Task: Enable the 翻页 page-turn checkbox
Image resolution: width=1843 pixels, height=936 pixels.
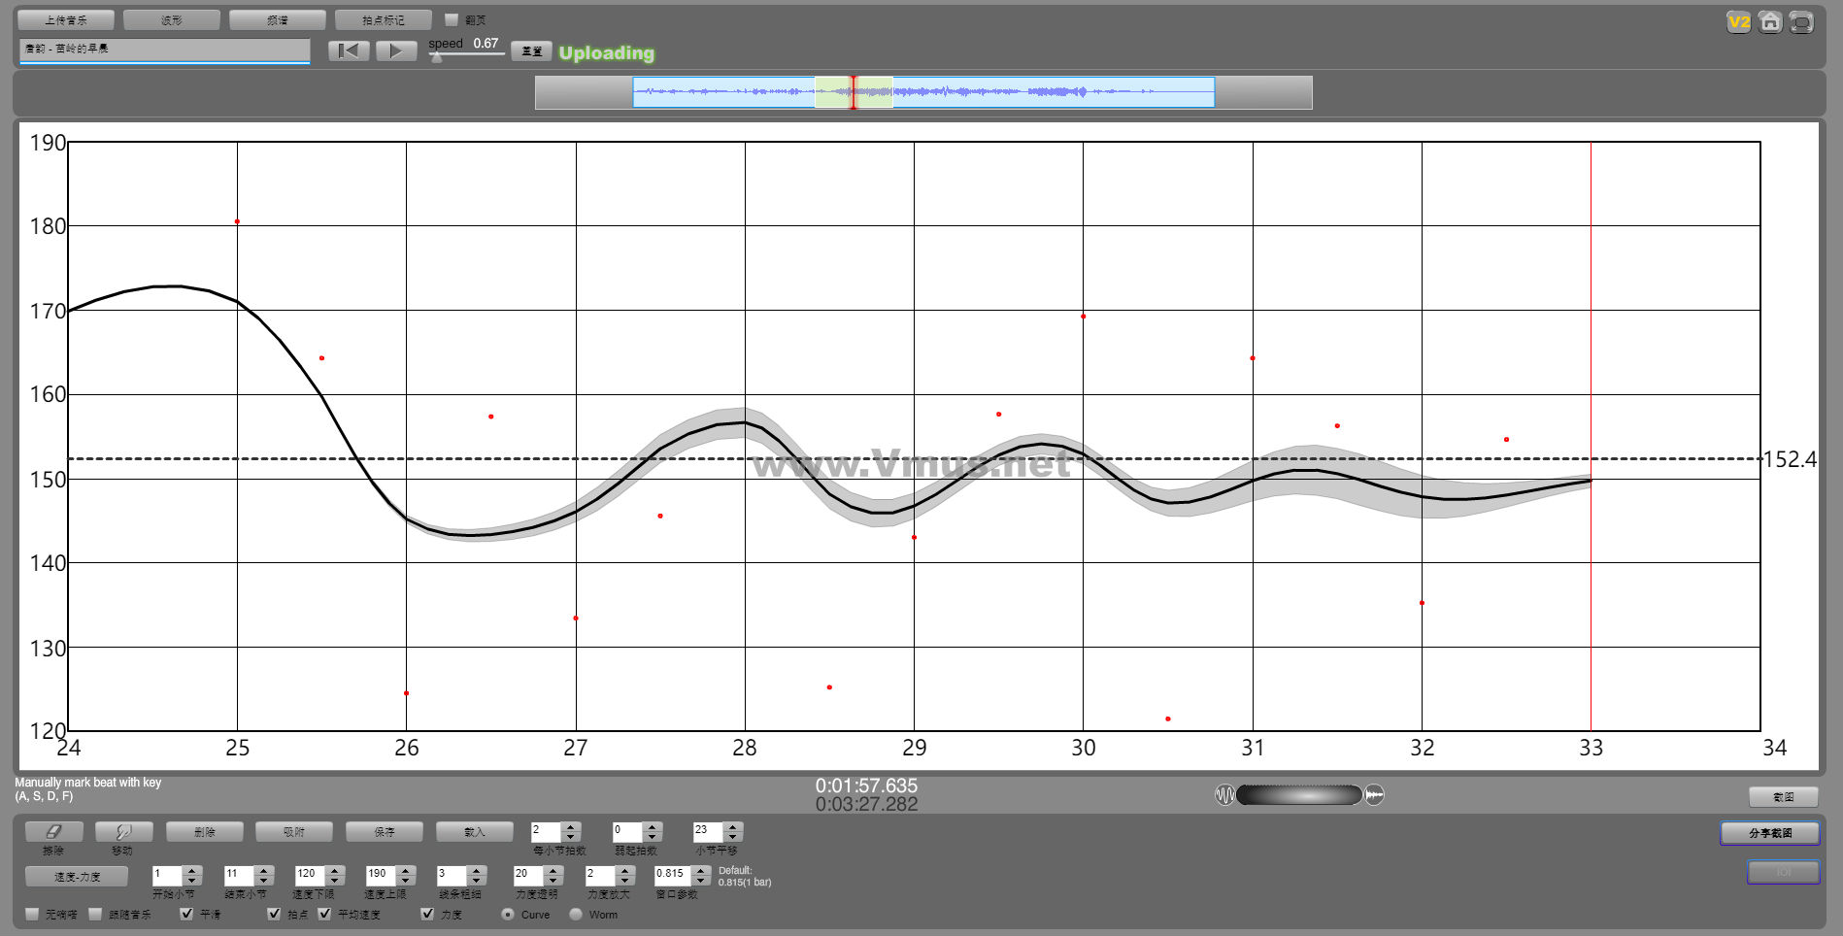Action: 452,19
